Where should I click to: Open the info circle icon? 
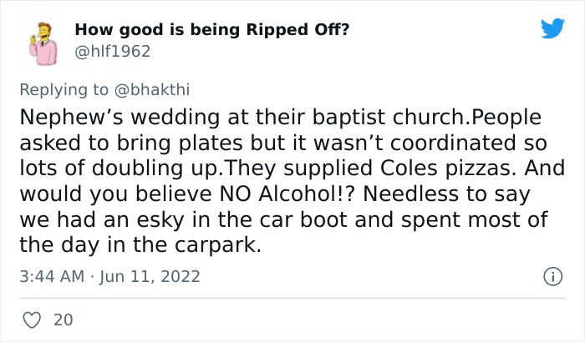(552, 275)
